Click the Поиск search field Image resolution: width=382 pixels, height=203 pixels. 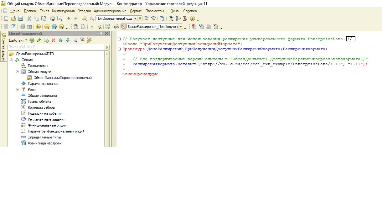pos(56,47)
